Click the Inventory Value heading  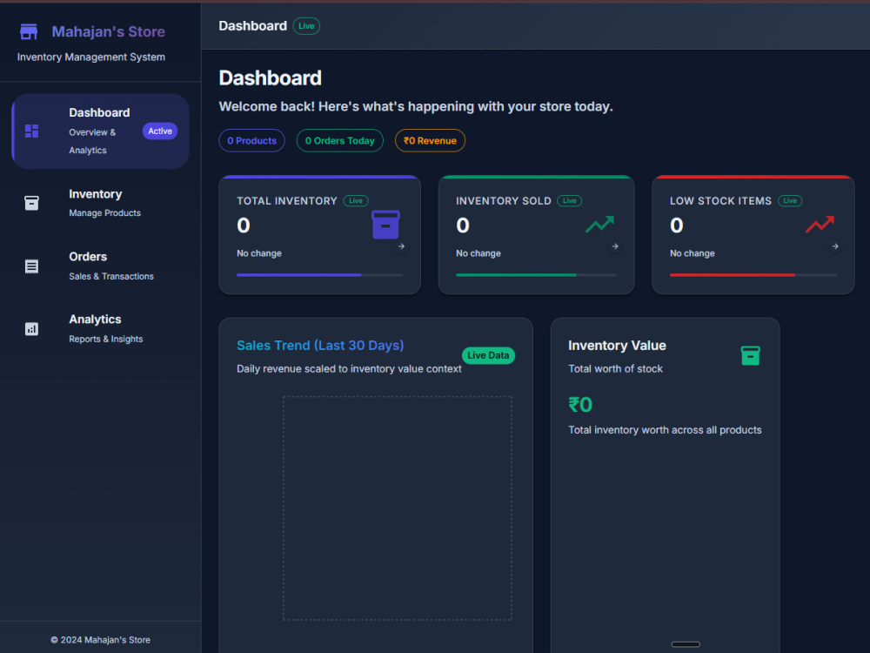(x=617, y=346)
